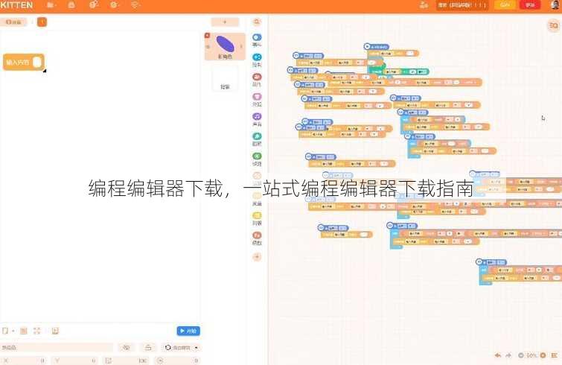Undo the last workspace action
The image size is (562, 365).
coord(498,355)
